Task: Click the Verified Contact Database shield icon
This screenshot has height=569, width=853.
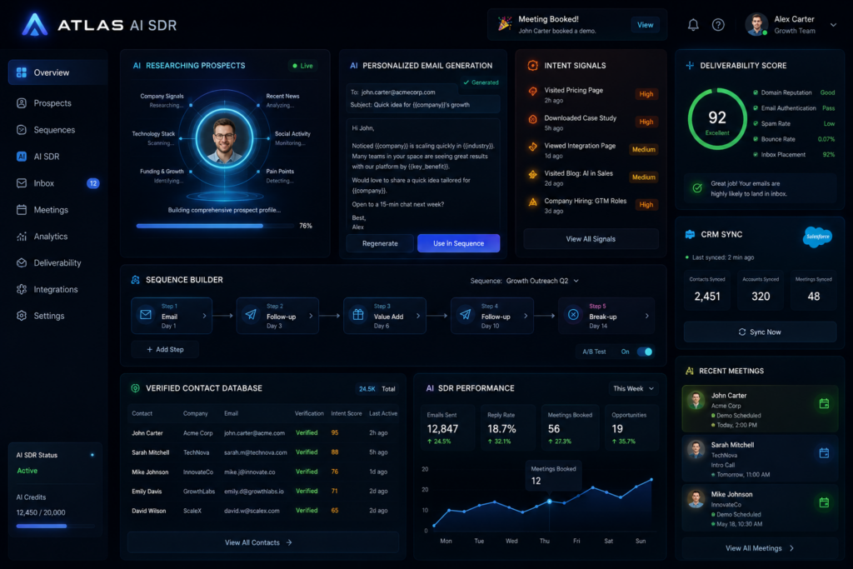Action: (136, 388)
